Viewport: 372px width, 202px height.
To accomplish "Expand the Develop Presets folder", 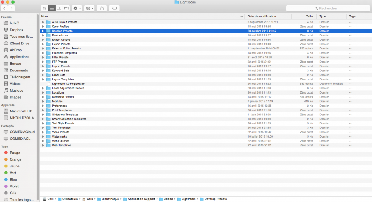I will [43, 31].
